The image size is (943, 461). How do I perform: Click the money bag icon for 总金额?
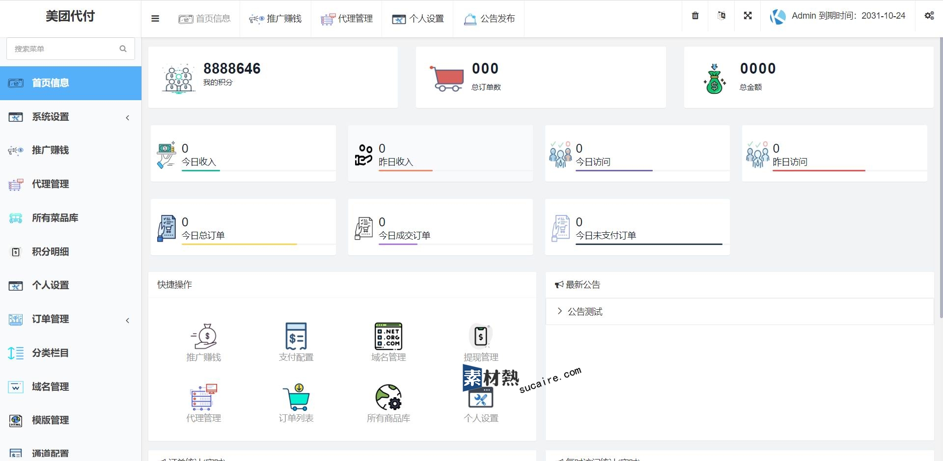point(715,79)
